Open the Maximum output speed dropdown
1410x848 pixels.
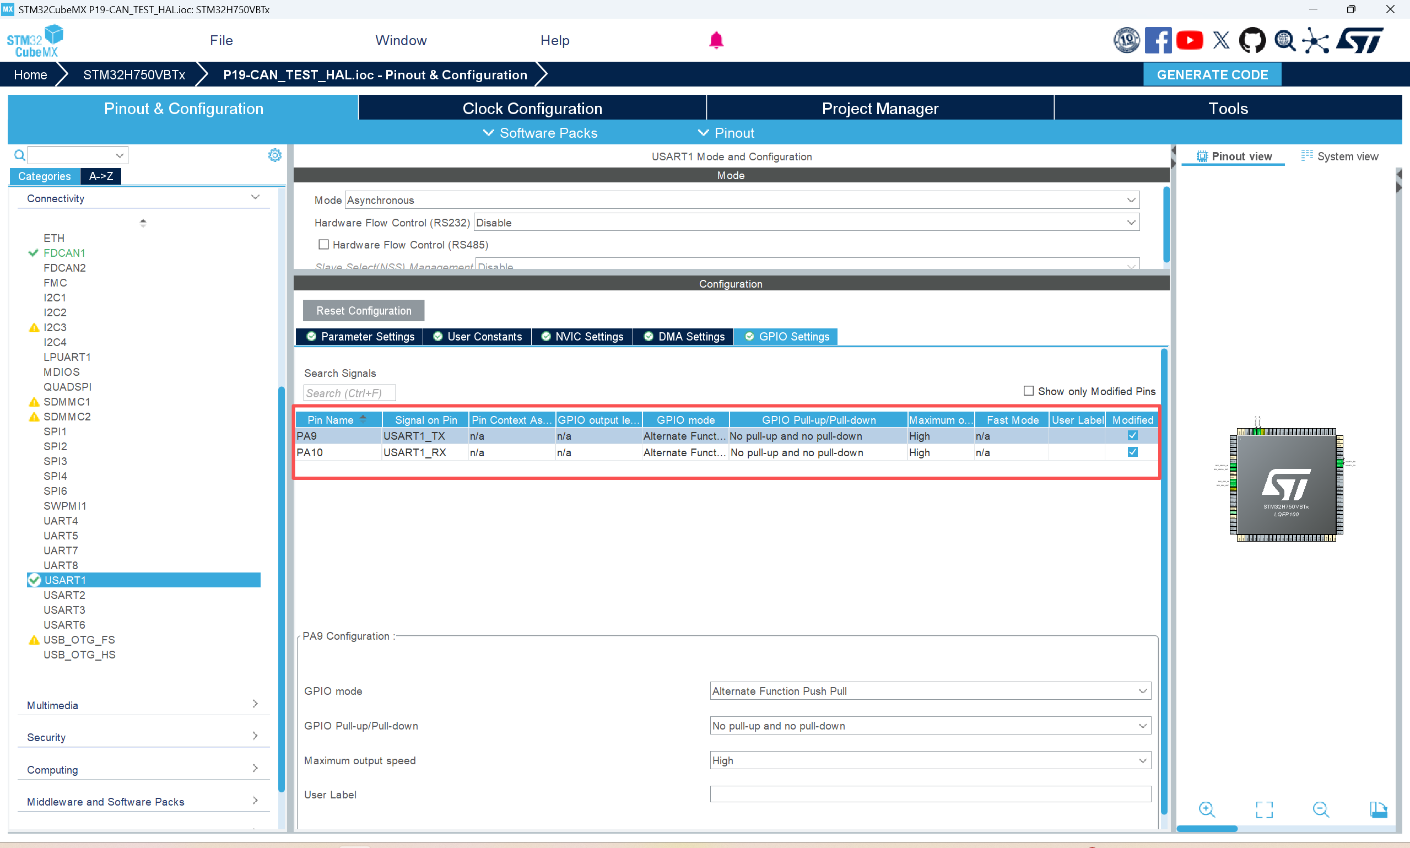pos(930,760)
